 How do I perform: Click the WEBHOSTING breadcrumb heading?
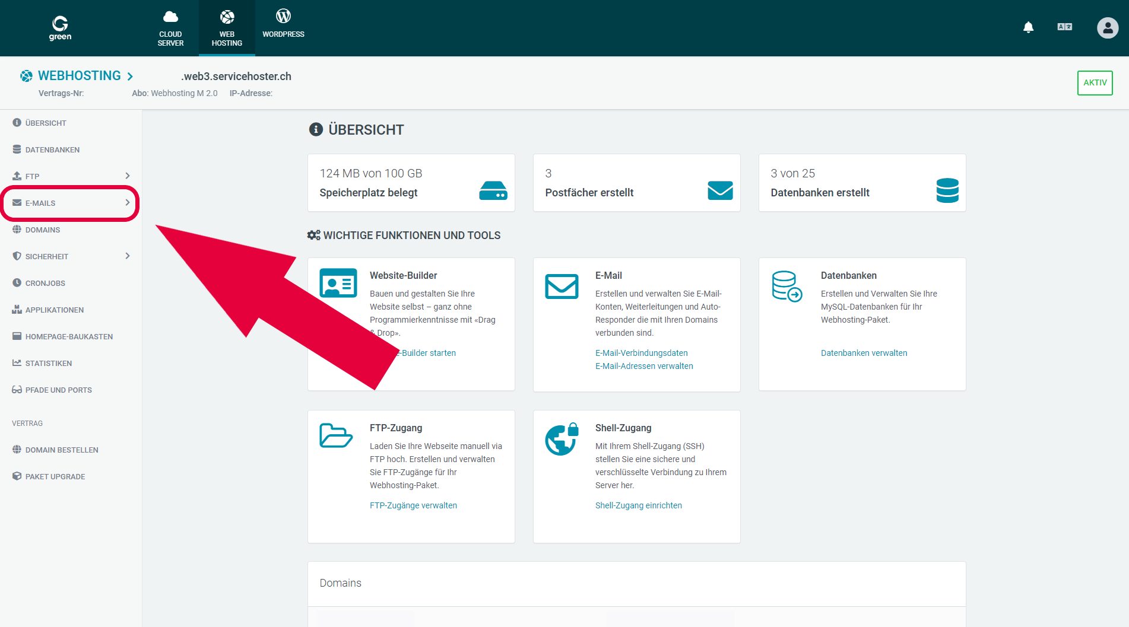pos(79,76)
